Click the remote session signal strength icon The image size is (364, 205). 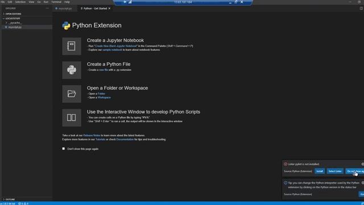(x=130, y=2)
